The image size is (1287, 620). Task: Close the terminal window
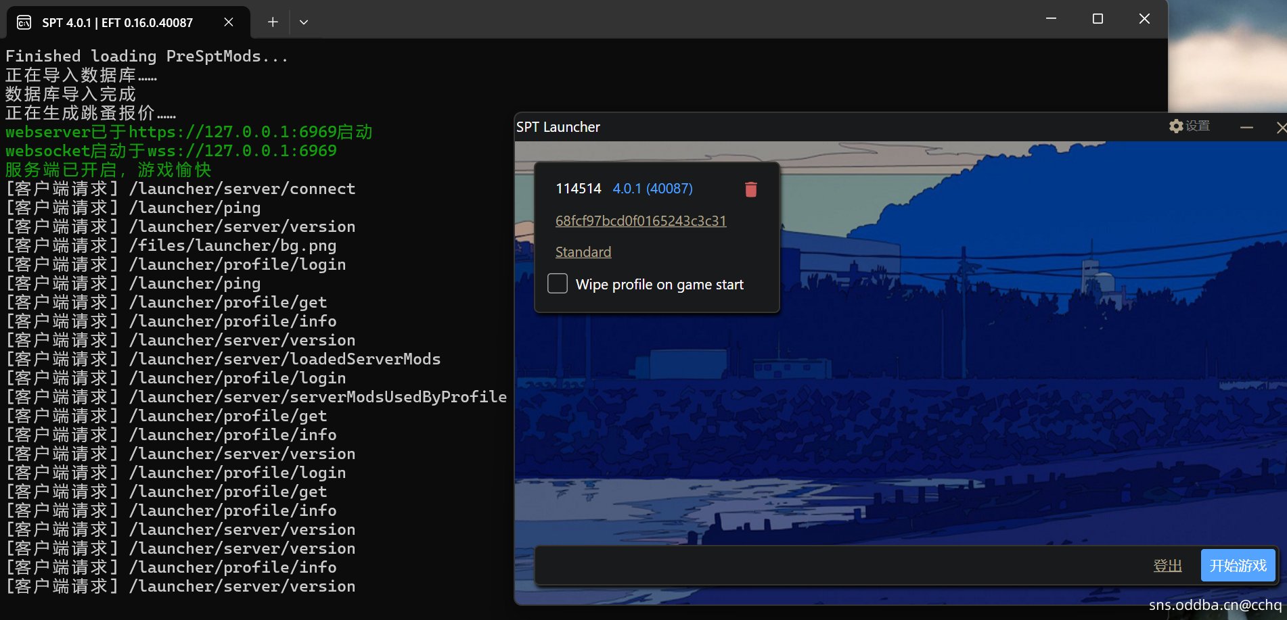click(x=1144, y=19)
